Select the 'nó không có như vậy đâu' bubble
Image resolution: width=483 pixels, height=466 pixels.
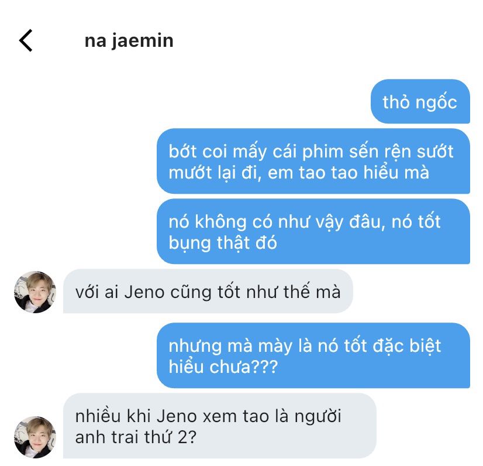pyautogui.click(x=313, y=231)
